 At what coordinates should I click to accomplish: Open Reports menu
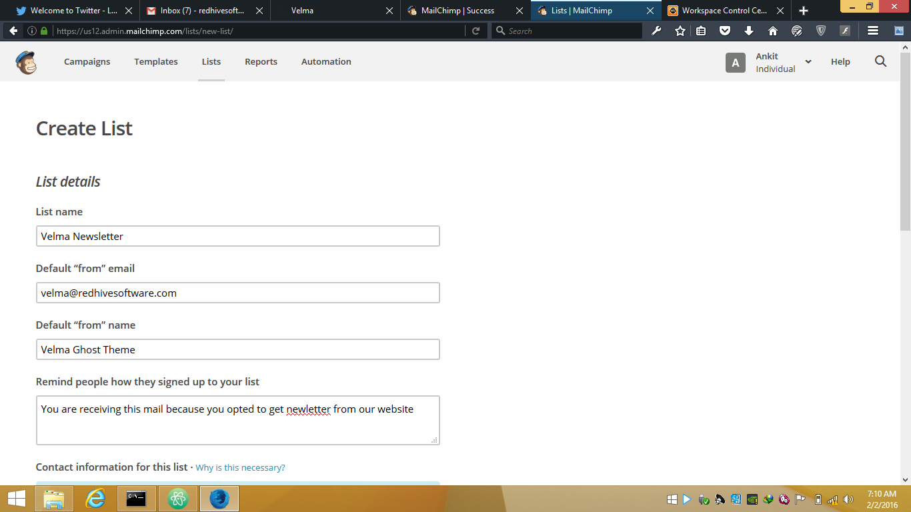point(261,61)
